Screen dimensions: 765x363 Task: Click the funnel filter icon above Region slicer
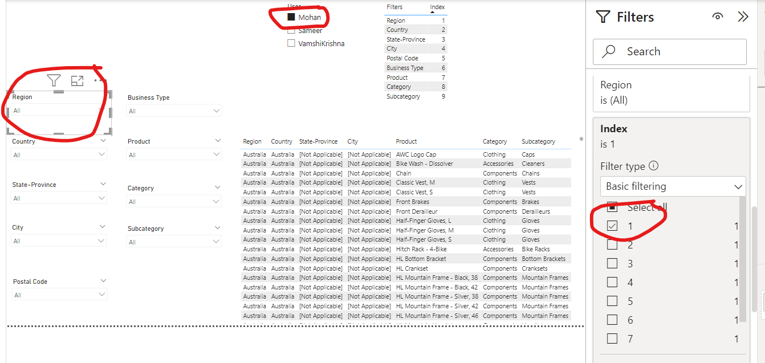(x=54, y=81)
